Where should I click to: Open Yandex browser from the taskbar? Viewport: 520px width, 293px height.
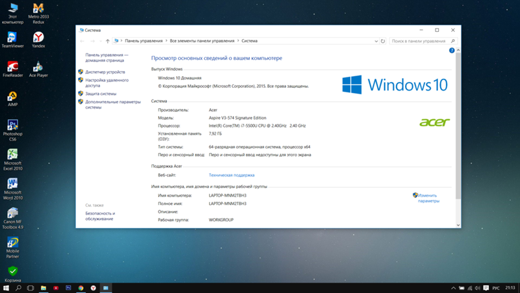pyautogui.click(x=93, y=288)
